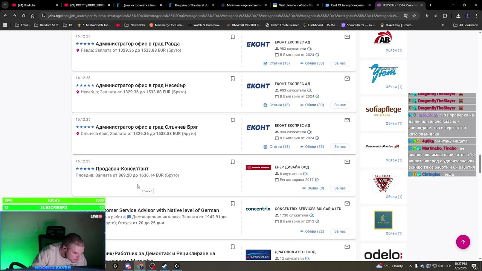This screenshot has width=482, height=271.
Task: Open the IRL bookmarks folder
Action: (68, 25)
